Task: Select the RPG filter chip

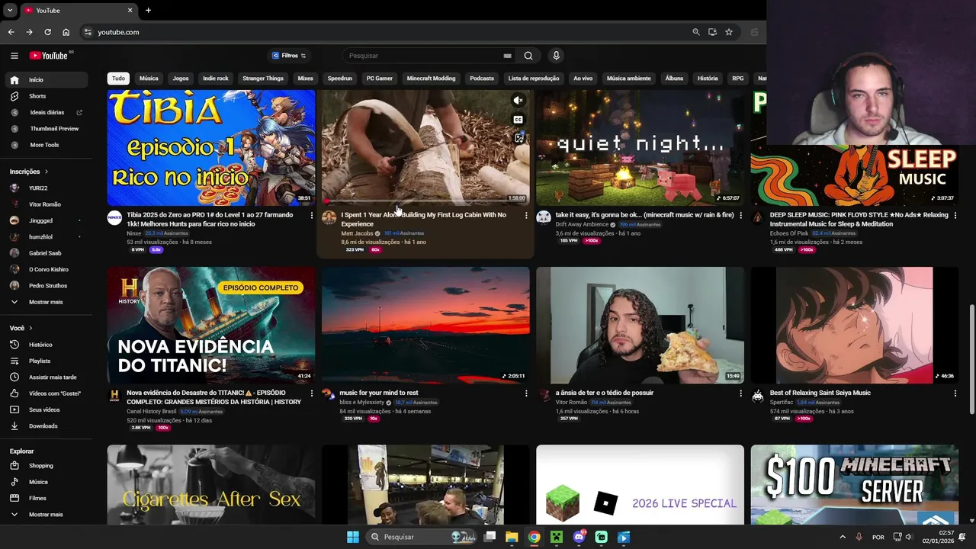Action: click(x=738, y=79)
